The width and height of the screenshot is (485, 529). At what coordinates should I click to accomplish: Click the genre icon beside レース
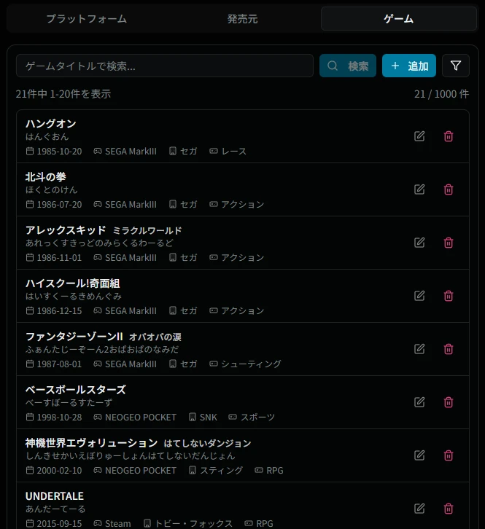tap(214, 151)
